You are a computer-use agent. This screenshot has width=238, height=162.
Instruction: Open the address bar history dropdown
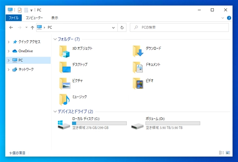click(x=113, y=28)
